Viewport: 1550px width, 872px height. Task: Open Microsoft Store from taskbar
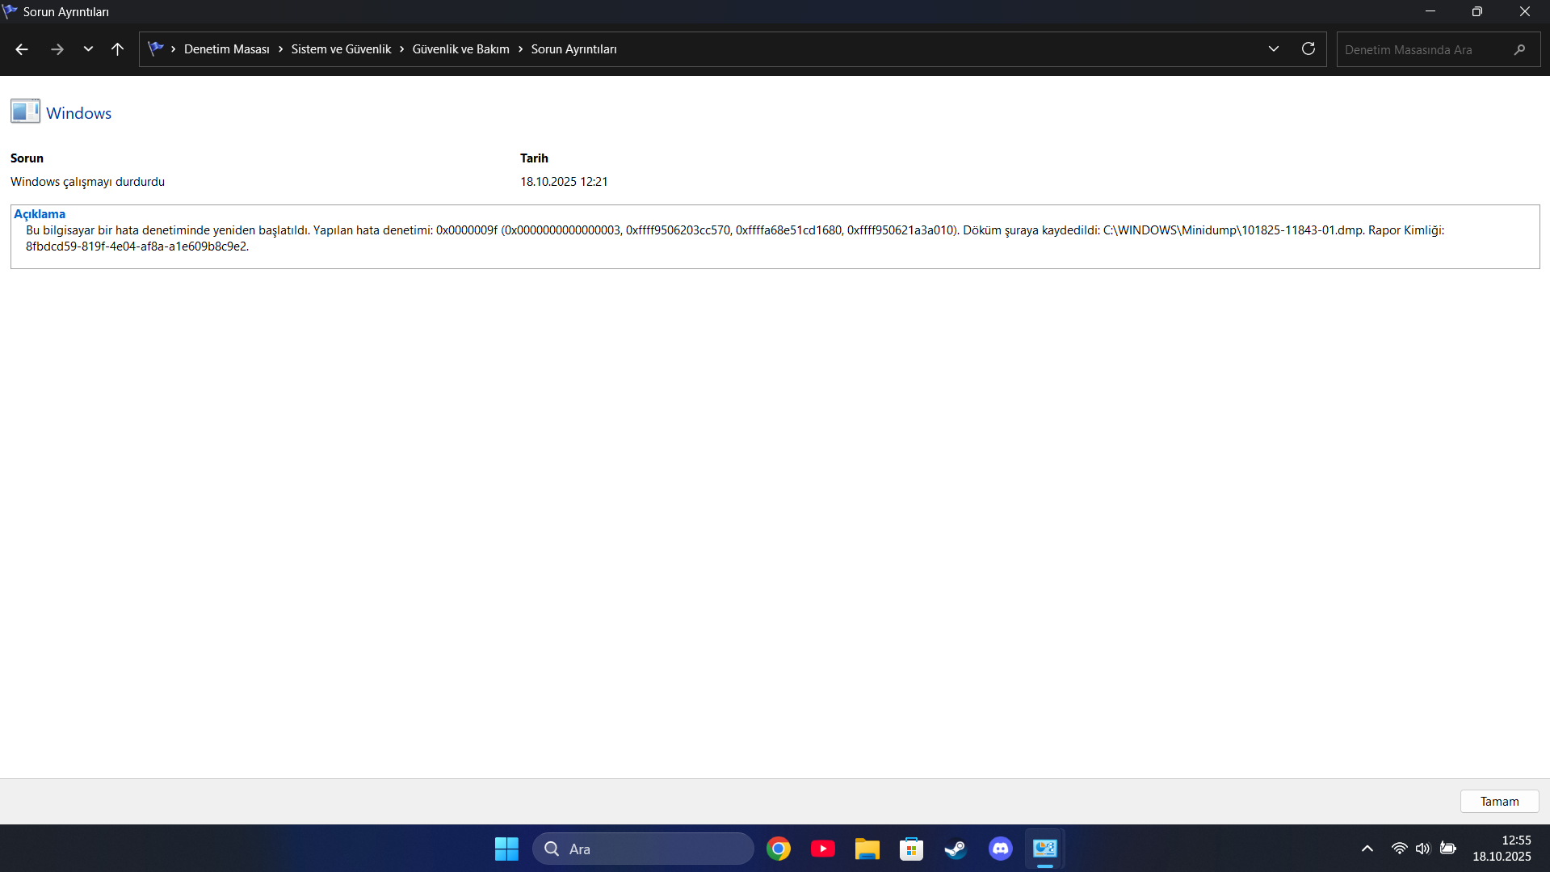pos(912,849)
